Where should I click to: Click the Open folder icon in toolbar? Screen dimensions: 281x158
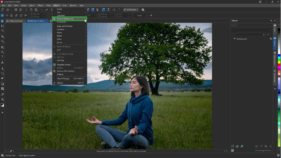click(8, 10)
